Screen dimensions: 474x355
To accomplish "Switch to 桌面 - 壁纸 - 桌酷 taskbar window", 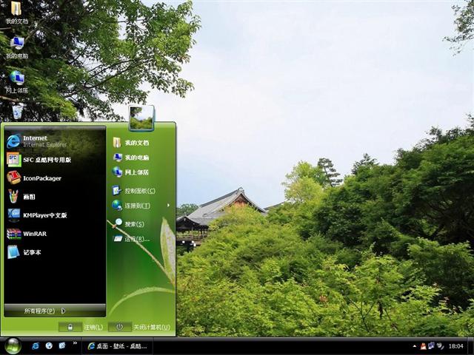I will (117, 346).
